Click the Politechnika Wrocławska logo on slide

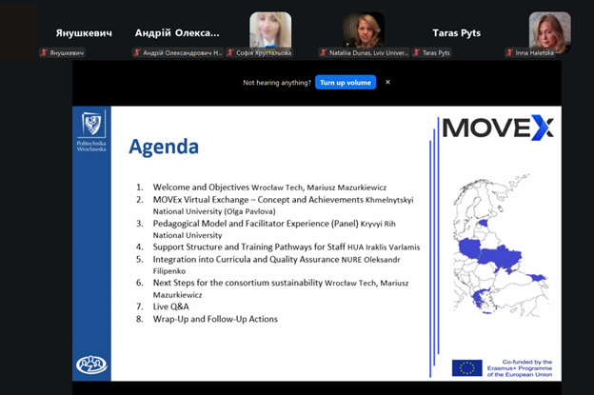point(92,132)
